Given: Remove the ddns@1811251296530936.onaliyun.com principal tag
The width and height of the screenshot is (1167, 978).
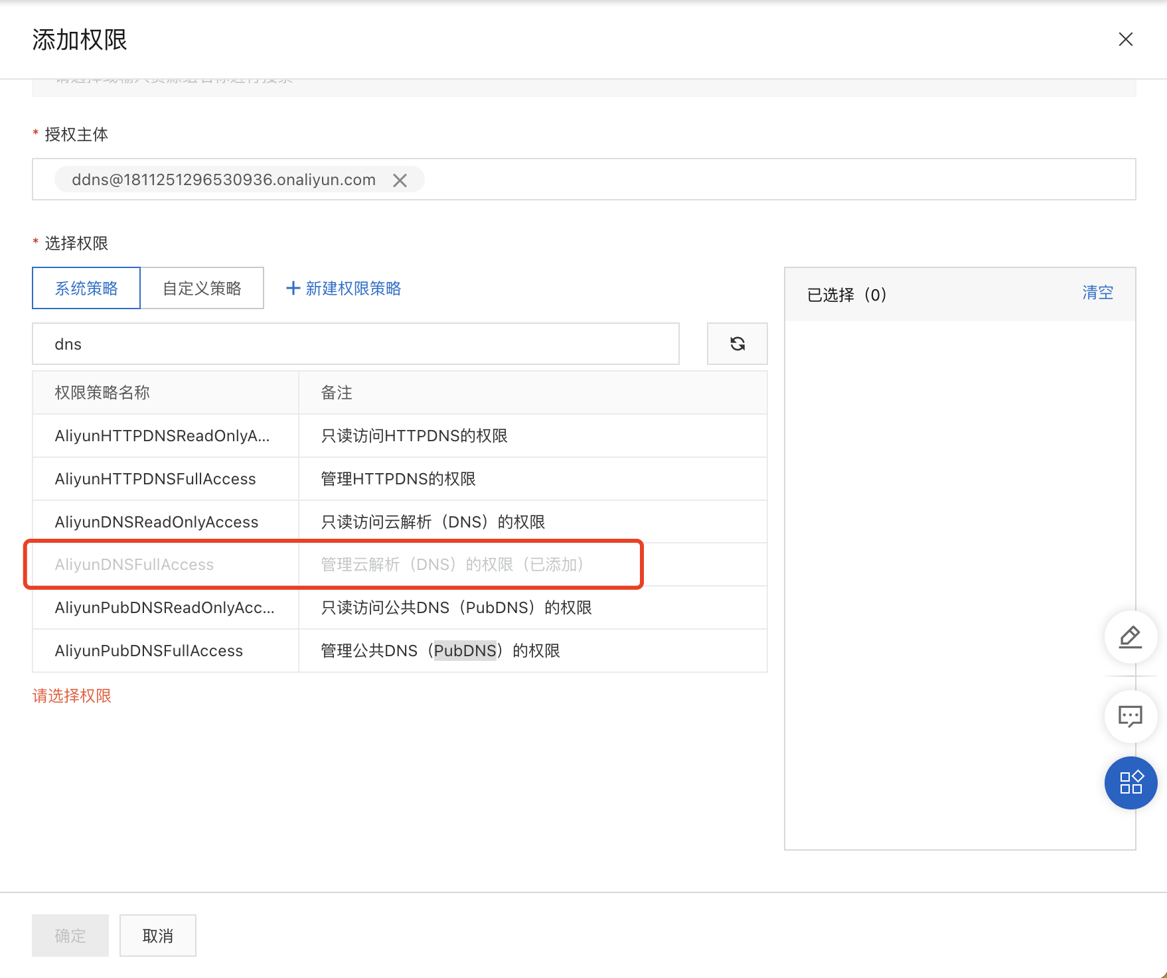Looking at the screenshot, I should (x=400, y=180).
